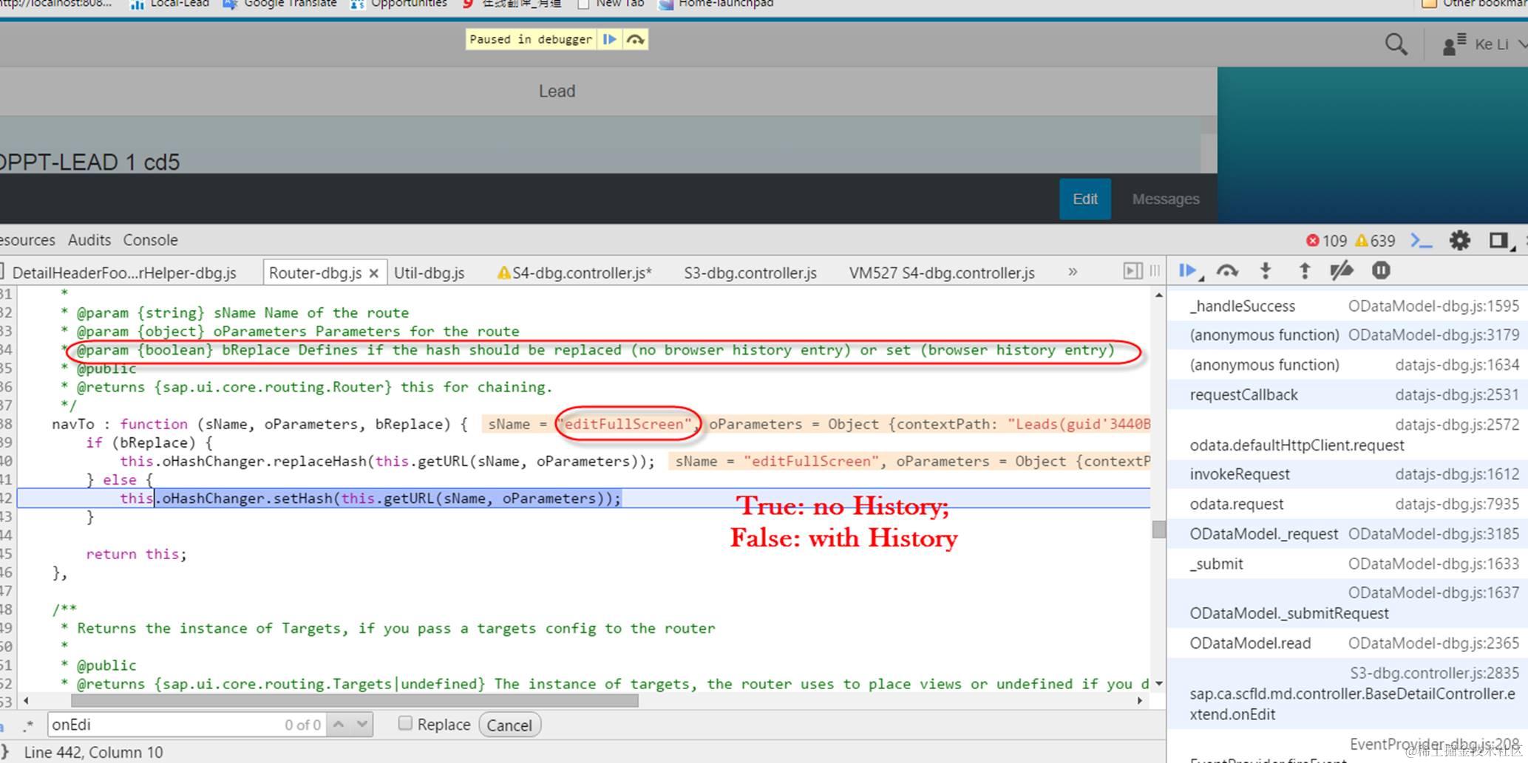1528x763 pixels.
Task: Click the code horizontal scrollbar thumb
Action: click(354, 700)
